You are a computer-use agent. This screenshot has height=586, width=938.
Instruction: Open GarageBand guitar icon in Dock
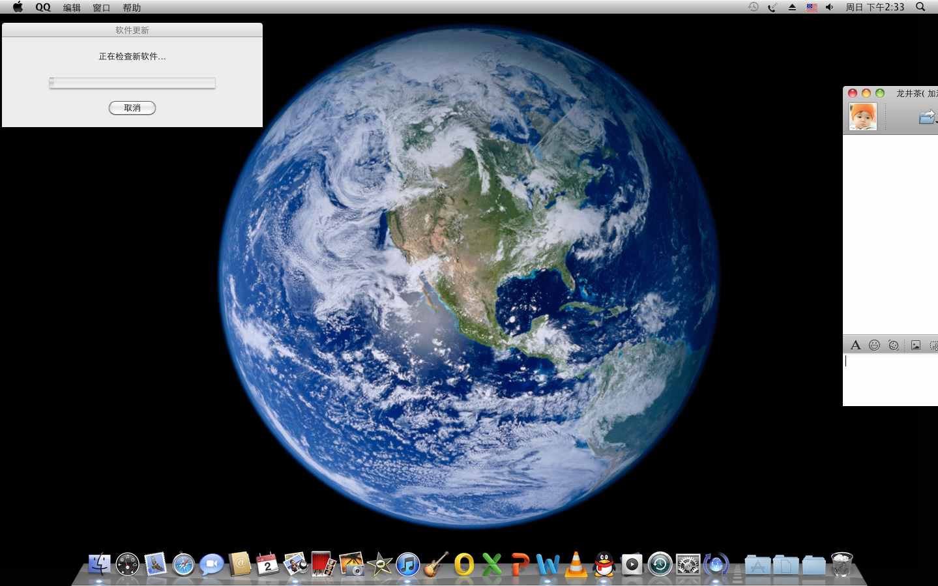435,564
